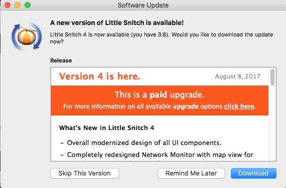Click the scrollbar track below the thumb

272,124
